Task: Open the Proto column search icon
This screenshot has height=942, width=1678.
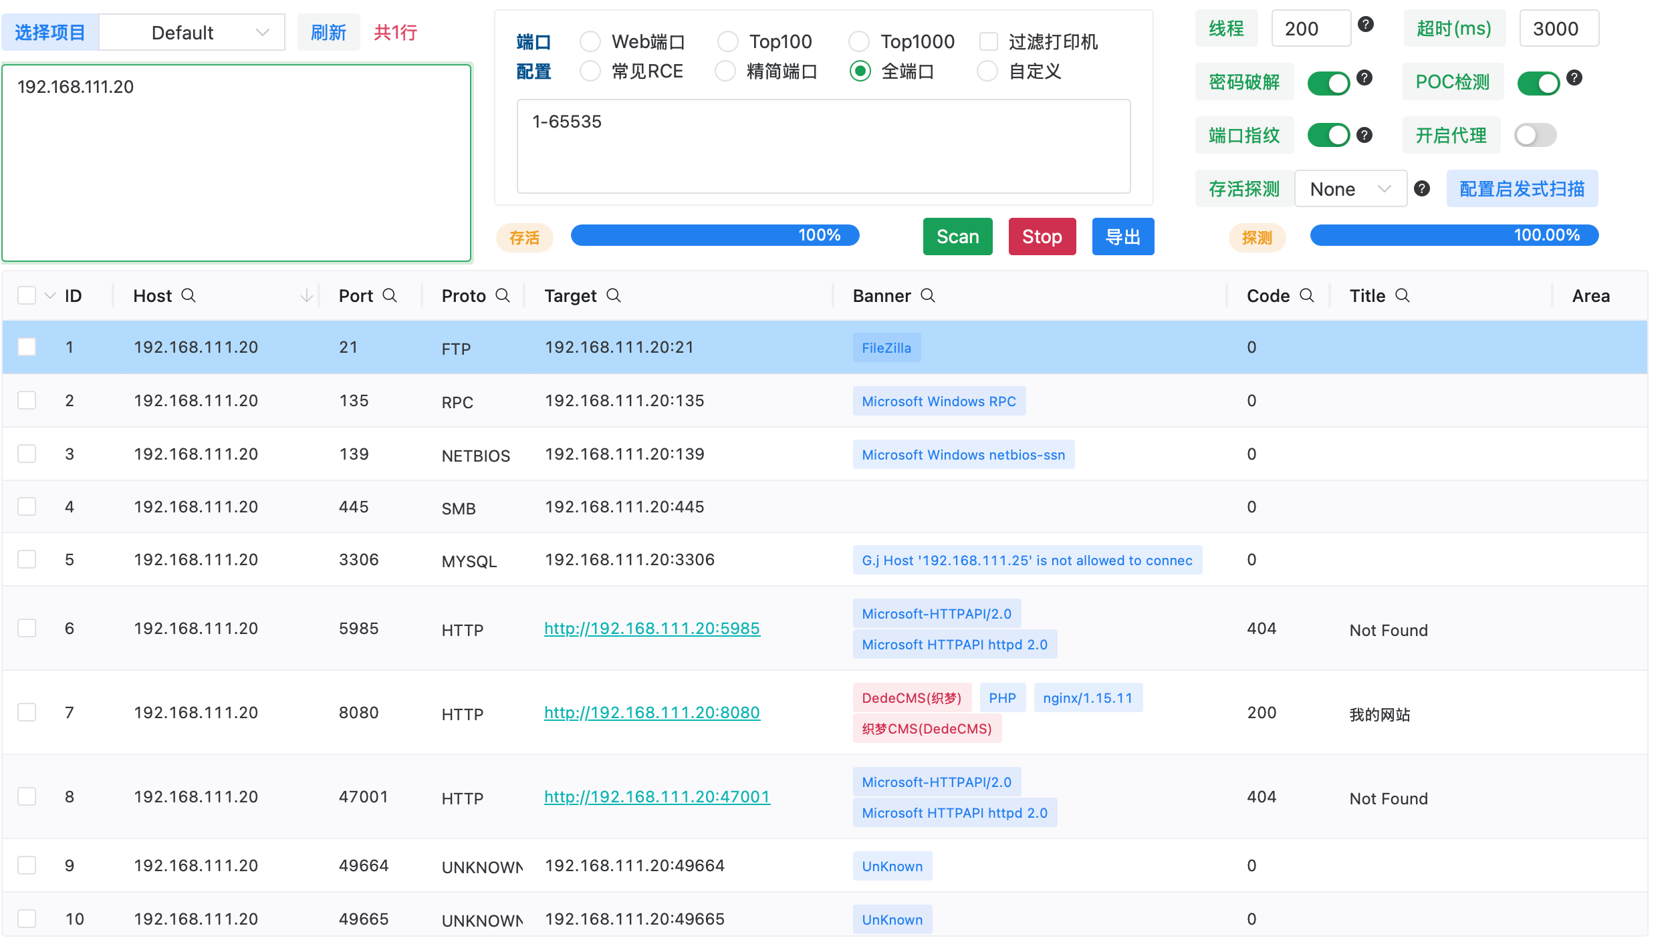Action: 503,295
